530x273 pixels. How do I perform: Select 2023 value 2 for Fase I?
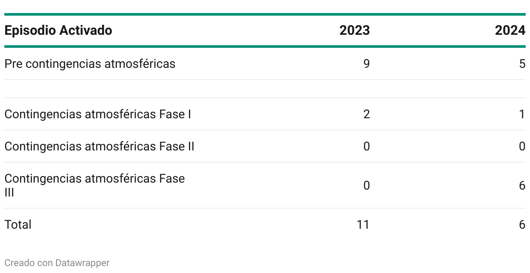click(366, 114)
